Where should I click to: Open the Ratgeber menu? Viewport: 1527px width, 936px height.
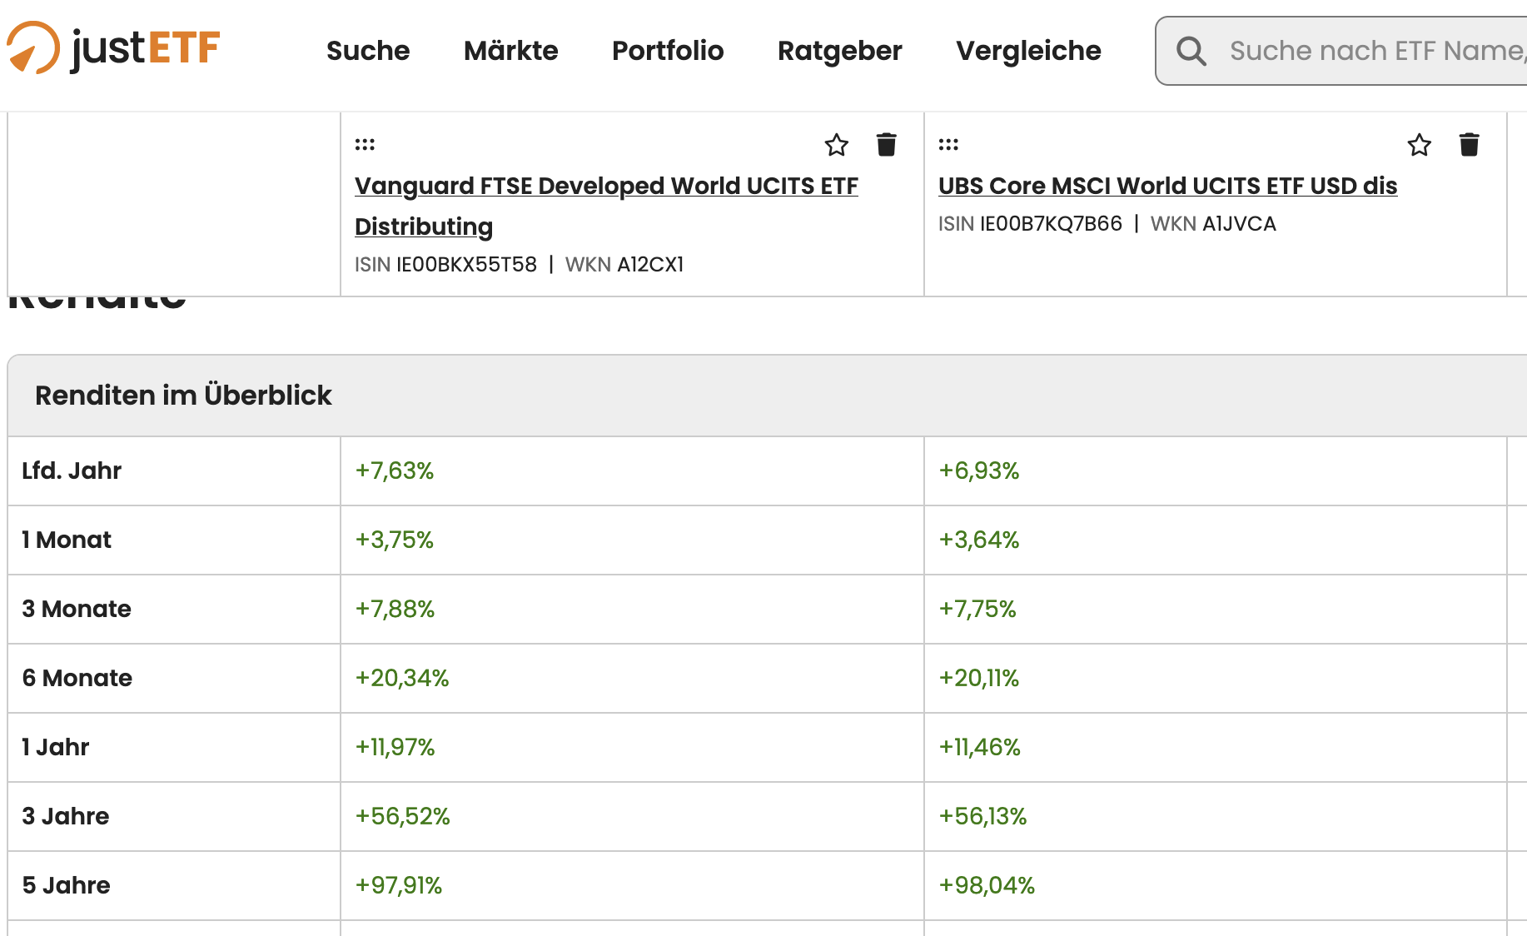pos(839,51)
